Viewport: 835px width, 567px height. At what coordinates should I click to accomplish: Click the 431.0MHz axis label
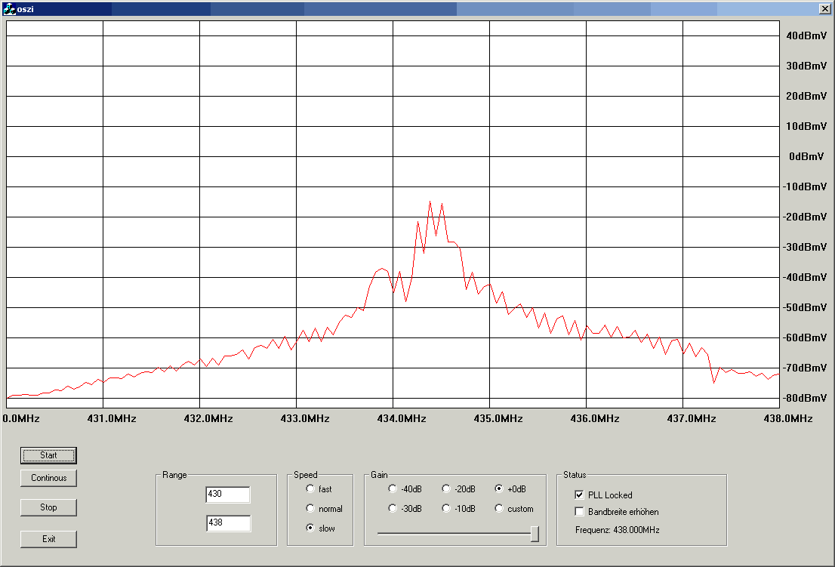(x=112, y=418)
